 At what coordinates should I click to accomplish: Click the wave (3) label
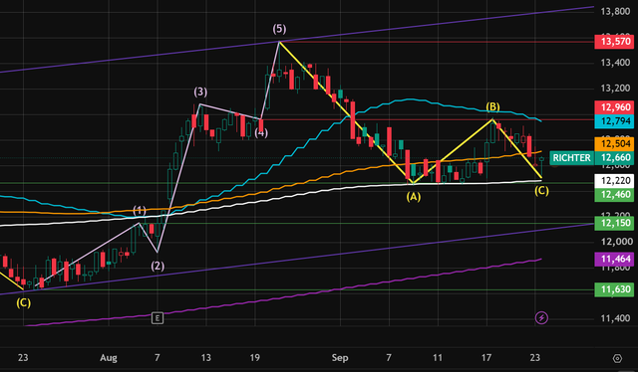(x=200, y=92)
